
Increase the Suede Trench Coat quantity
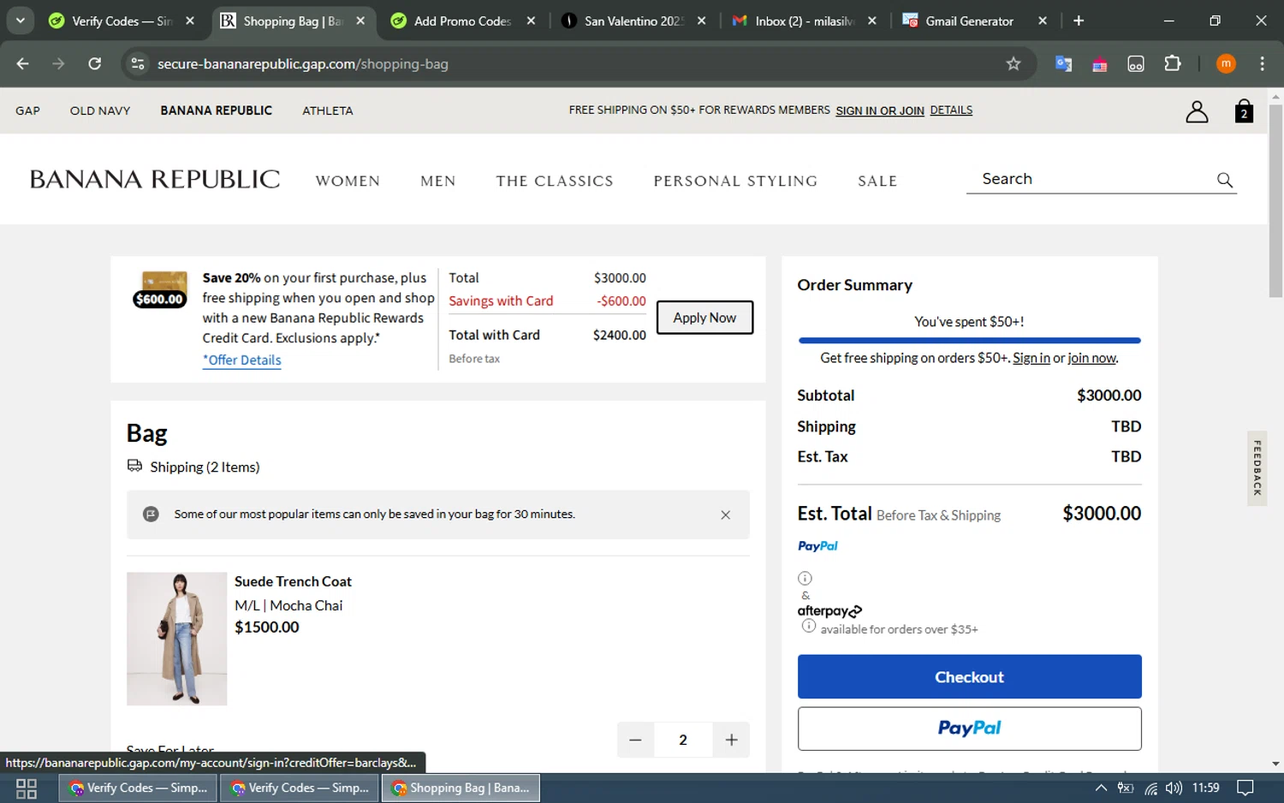pos(731,740)
